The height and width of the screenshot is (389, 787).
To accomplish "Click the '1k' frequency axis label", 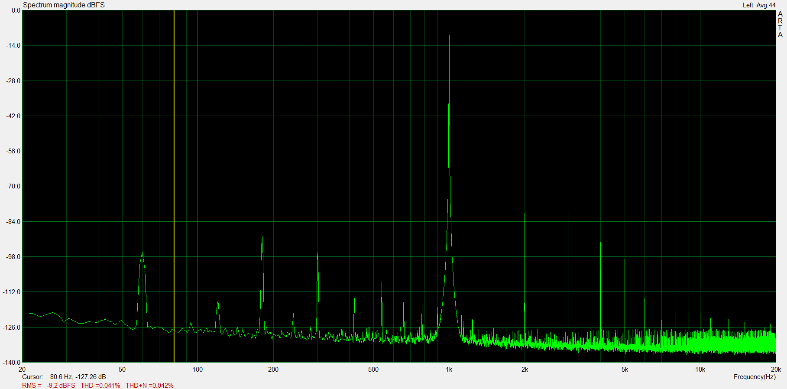I will click(449, 370).
